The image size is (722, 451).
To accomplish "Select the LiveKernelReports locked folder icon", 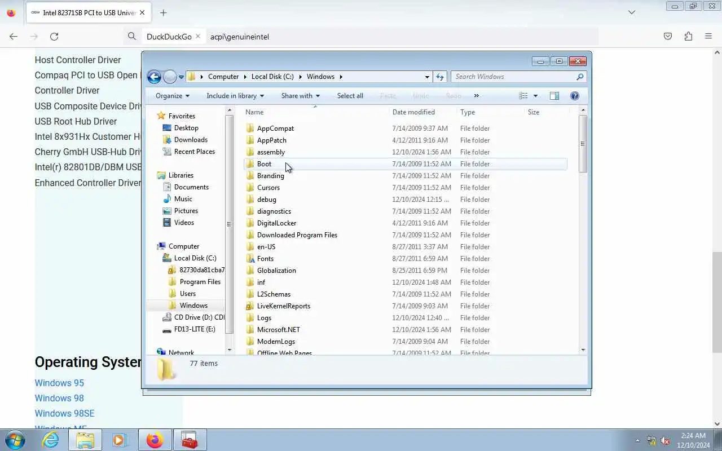I will click(250, 306).
